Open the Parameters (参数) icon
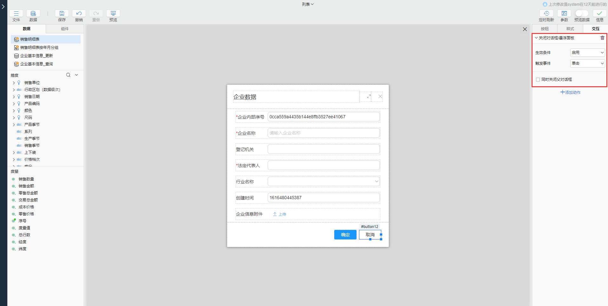The image size is (608, 306). click(x=564, y=14)
